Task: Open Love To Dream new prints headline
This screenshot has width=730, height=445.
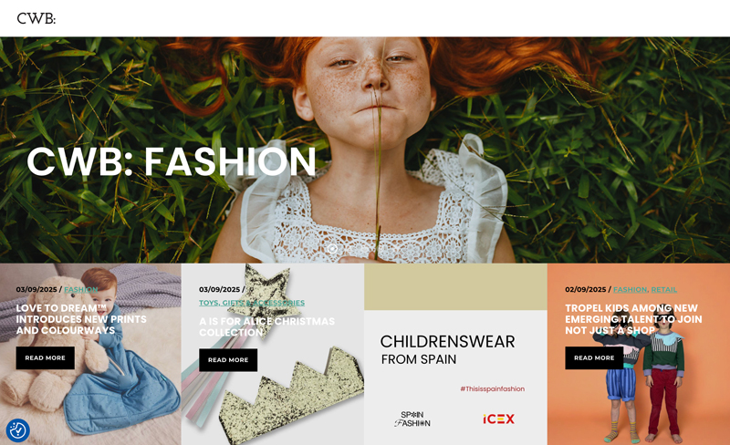Action: tap(81, 319)
